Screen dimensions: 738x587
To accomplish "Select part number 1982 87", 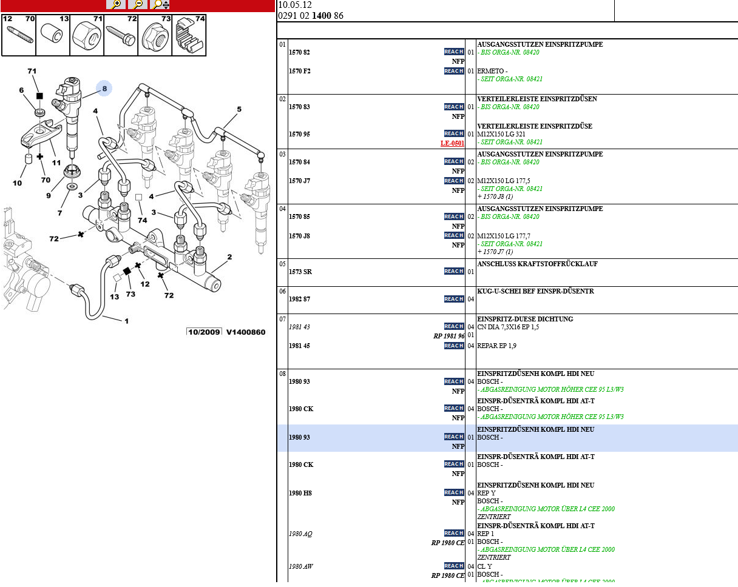I will [299, 300].
